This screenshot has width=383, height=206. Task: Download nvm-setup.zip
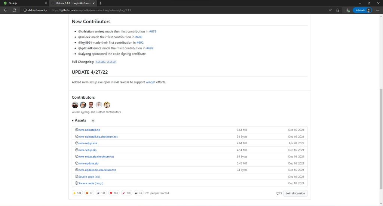click(87, 150)
